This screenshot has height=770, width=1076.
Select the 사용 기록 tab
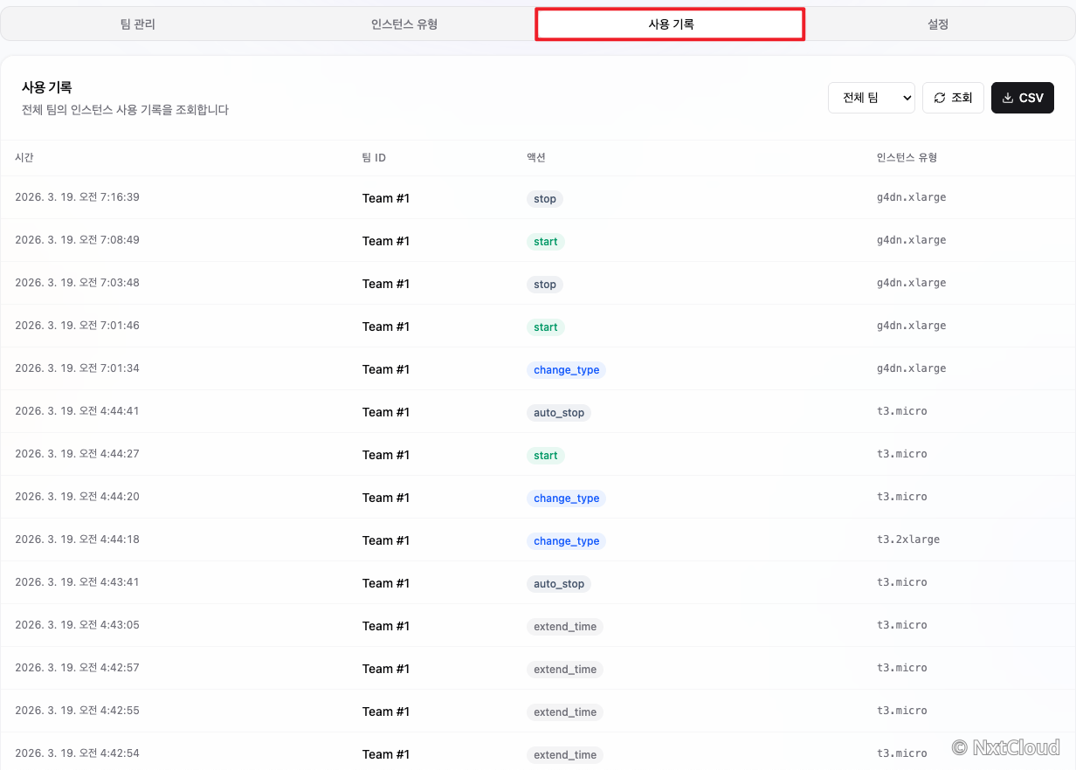tap(671, 24)
